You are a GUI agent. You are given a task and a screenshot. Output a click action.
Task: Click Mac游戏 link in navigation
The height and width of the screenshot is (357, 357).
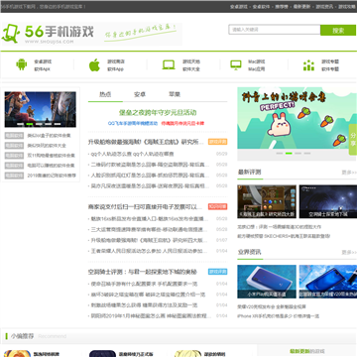(257, 61)
